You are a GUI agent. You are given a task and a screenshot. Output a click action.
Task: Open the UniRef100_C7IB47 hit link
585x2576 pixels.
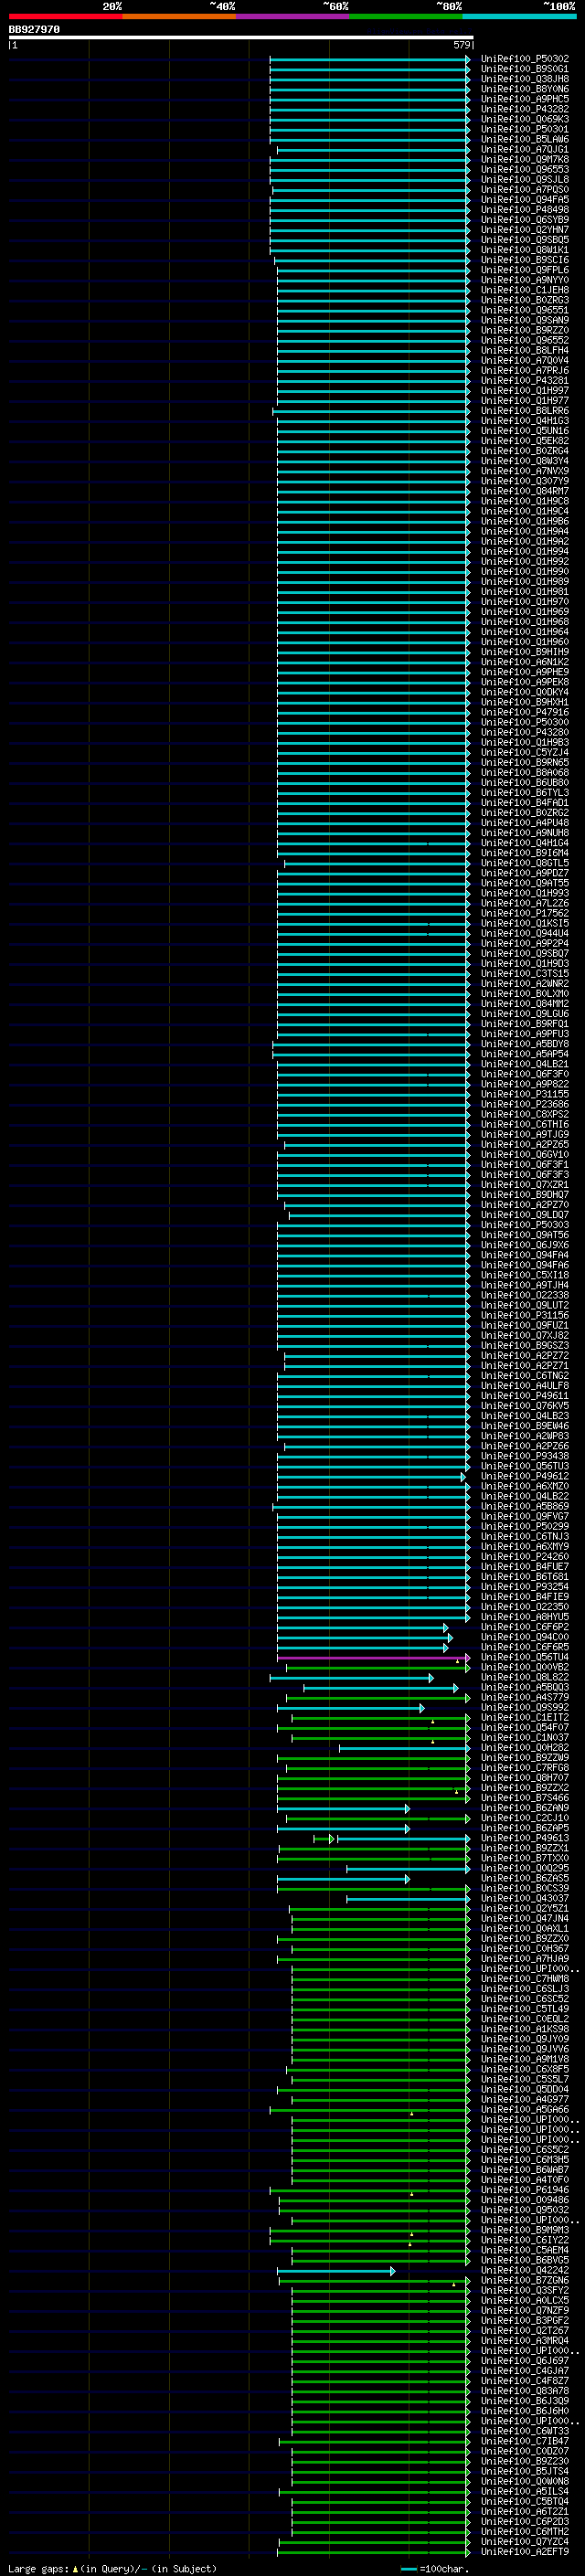pos(525,2441)
